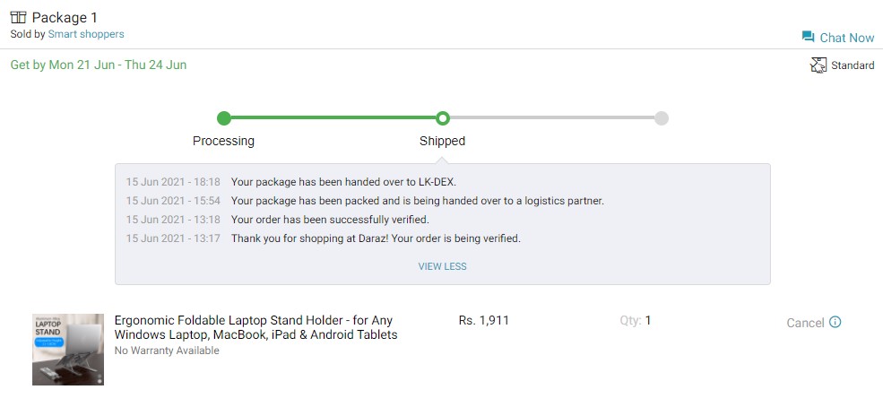Click the Standard delivery type label
The height and width of the screenshot is (407, 883).
click(x=853, y=65)
